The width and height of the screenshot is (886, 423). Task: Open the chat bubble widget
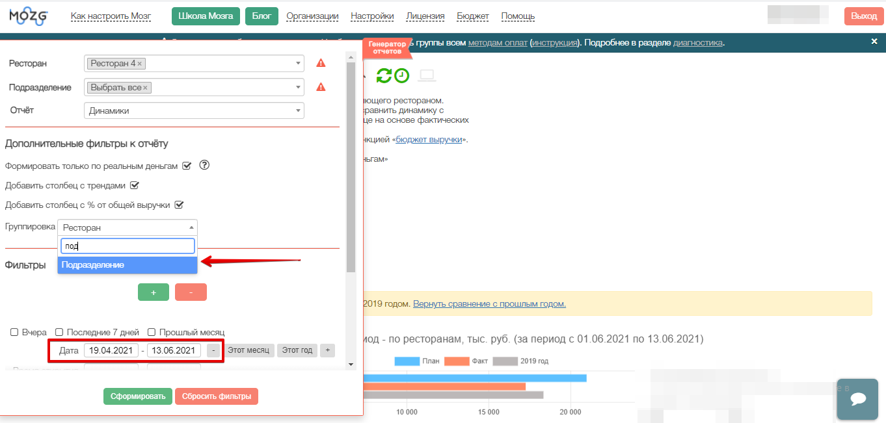tap(857, 399)
